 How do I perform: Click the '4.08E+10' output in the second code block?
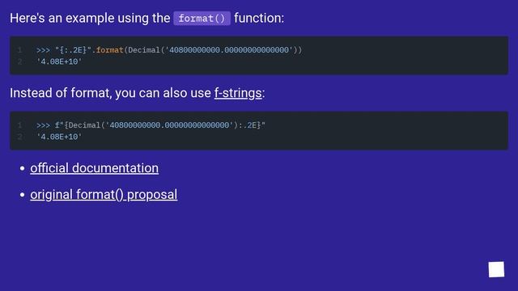click(59, 137)
